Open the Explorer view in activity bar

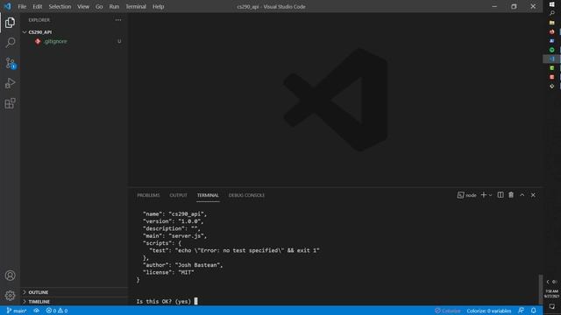(10, 23)
